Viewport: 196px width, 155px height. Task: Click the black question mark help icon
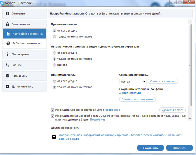54,137
